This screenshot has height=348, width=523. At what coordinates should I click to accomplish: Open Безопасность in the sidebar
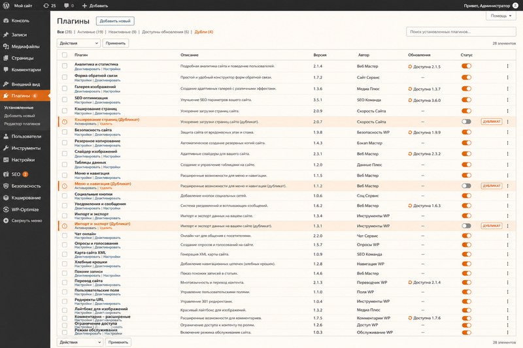click(x=25, y=186)
